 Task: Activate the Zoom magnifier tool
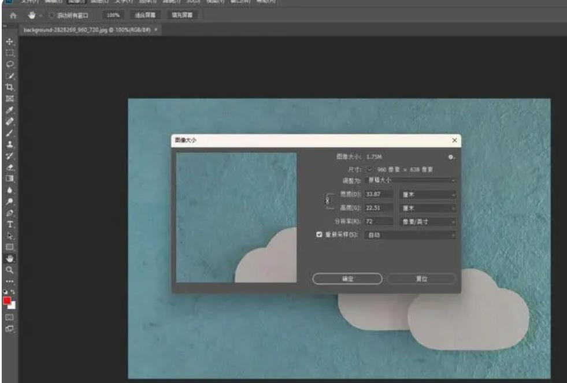(9, 269)
